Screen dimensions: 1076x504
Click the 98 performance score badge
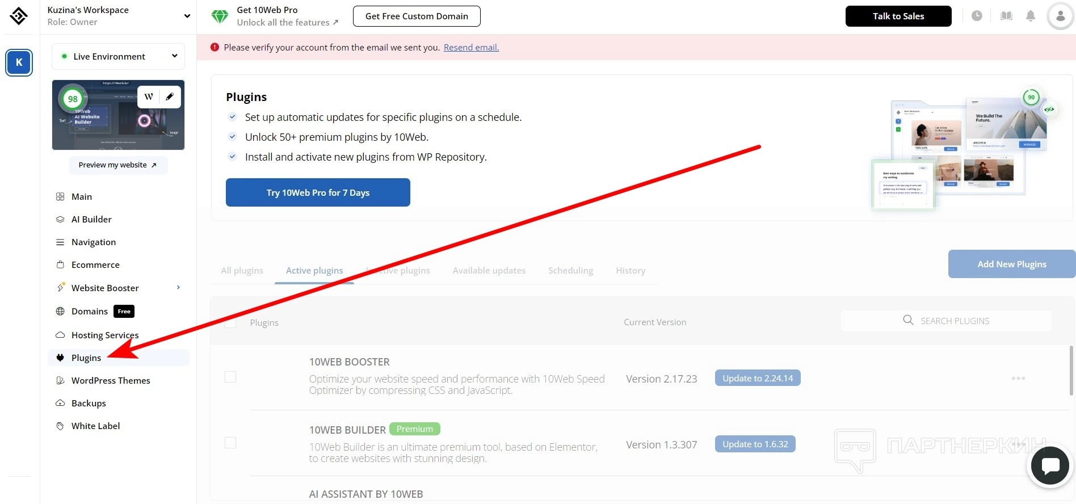[x=73, y=99]
